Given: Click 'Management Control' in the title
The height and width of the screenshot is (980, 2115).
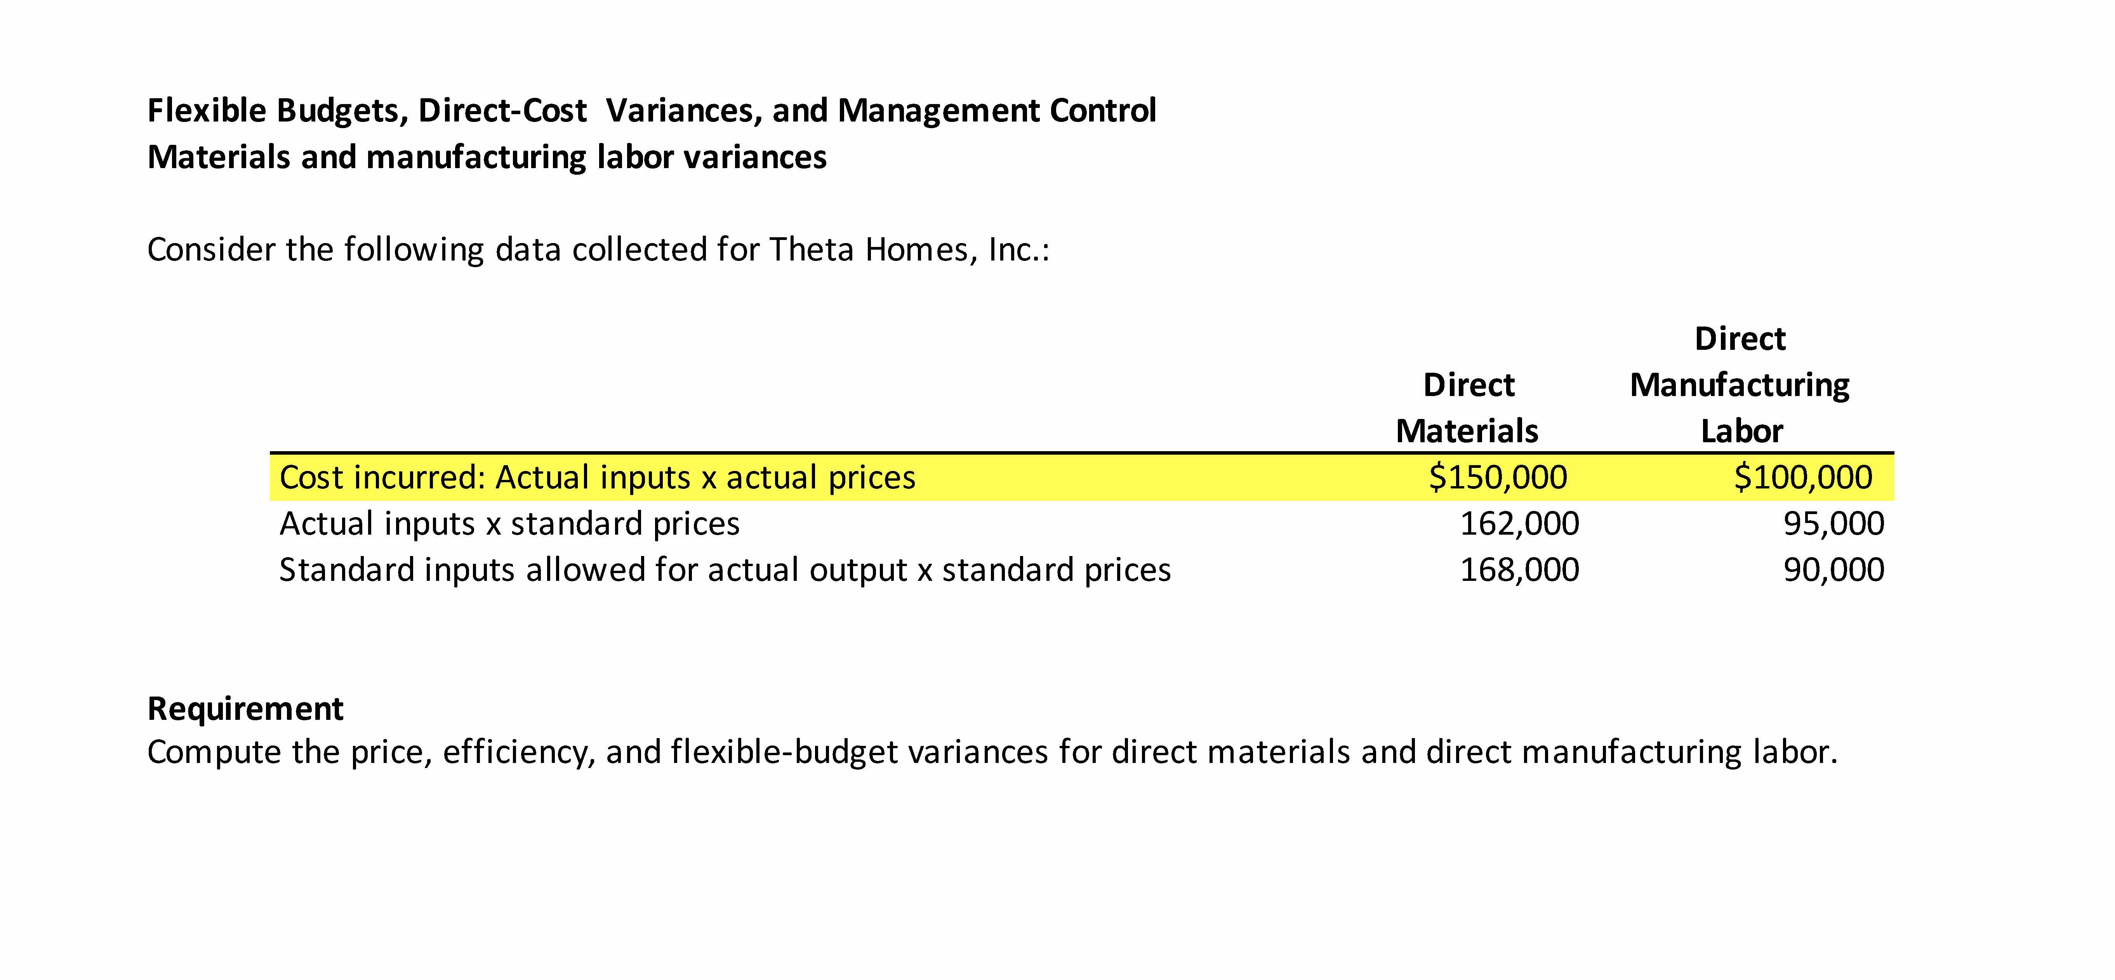Looking at the screenshot, I should pyautogui.click(x=997, y=111).
